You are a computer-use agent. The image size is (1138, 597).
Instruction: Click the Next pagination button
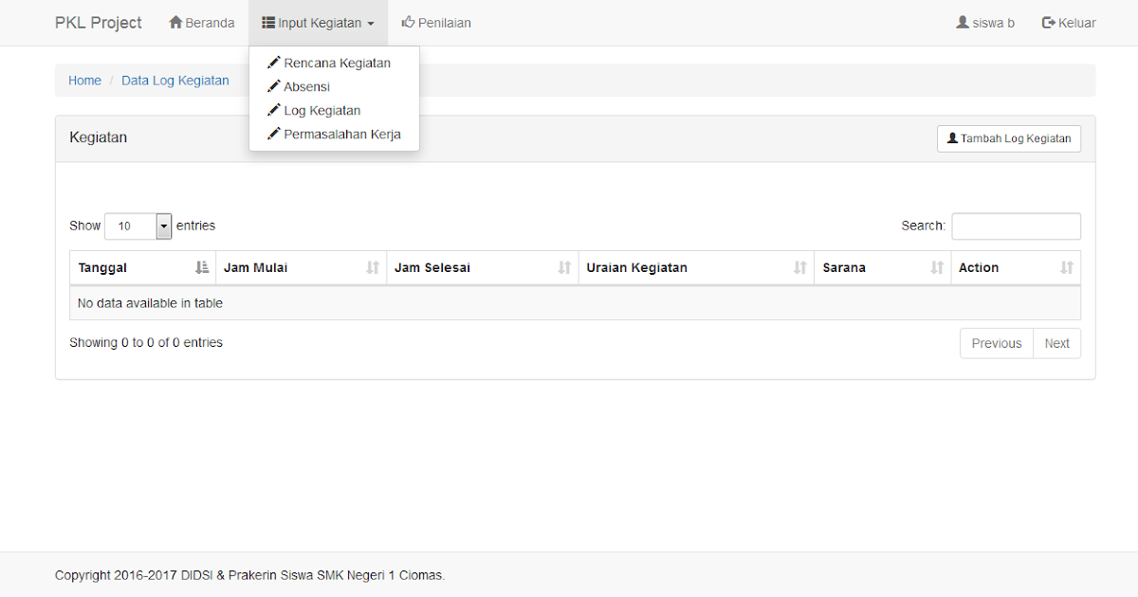coord(1056,343)
